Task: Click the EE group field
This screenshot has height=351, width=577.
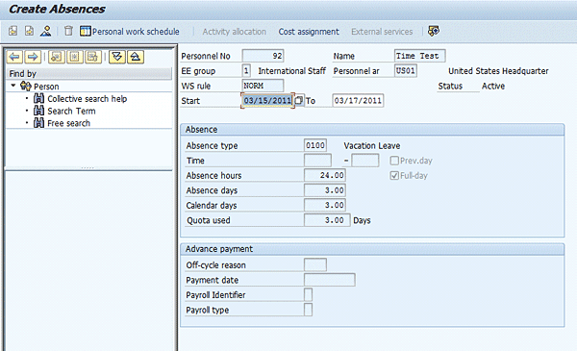Action: 246,70
